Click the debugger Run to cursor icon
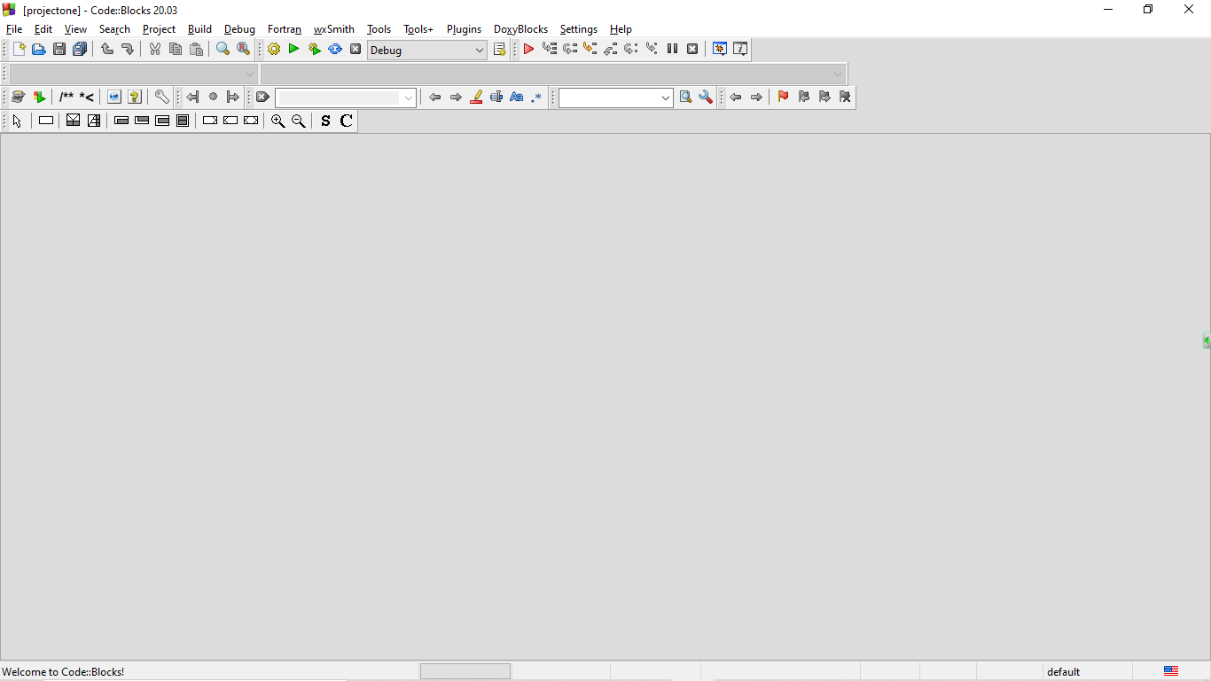Screen dimensions: 1211x681 coord(550,50)
